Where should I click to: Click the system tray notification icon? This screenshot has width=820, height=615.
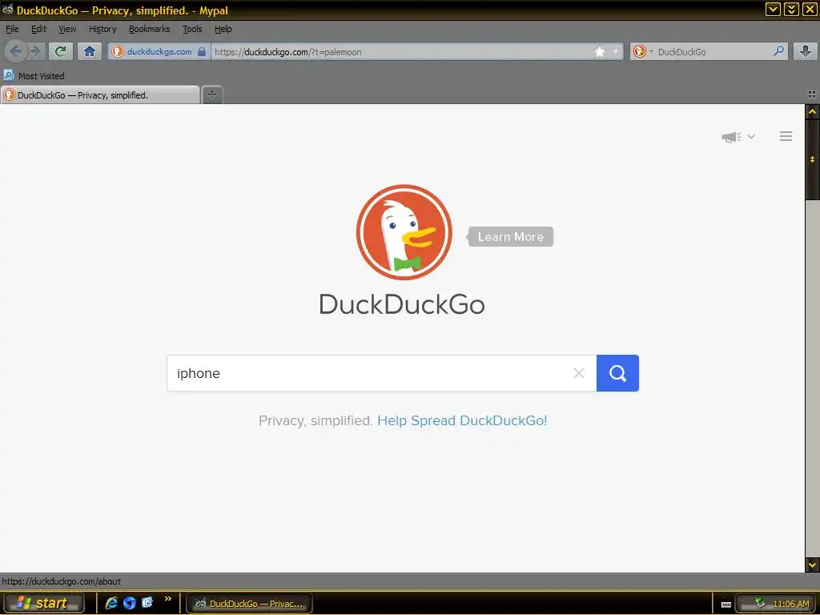tap(759, 604)
